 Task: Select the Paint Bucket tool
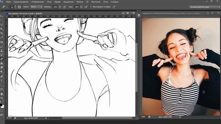pyautogui.click(x=2, y=63)
